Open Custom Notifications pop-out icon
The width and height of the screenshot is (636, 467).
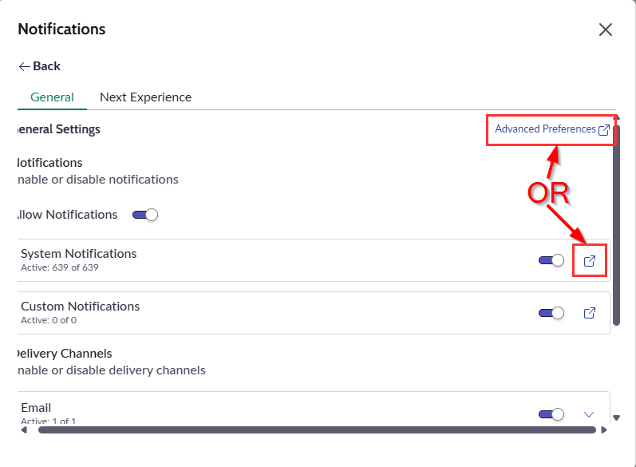[x=590, y=313]
